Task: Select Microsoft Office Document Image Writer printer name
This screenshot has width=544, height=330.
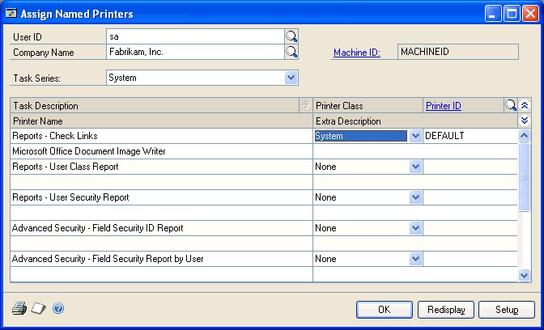Action: [x=162, y=151]
